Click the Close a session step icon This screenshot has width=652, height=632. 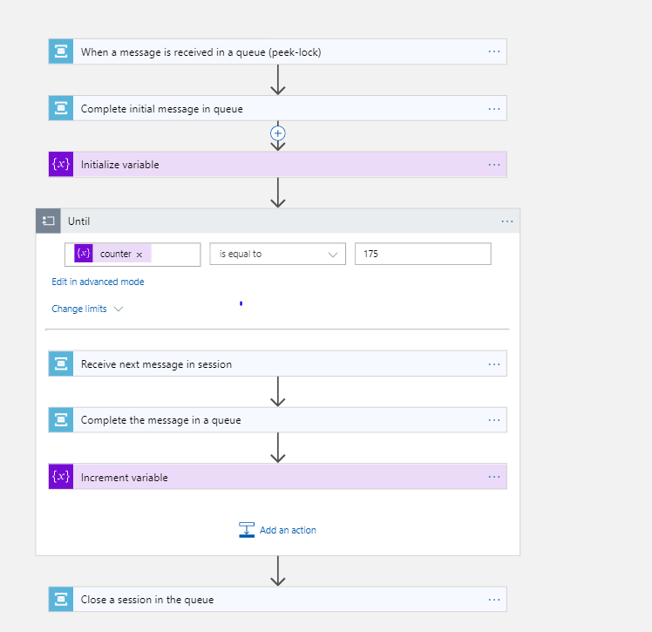[61, 599]
